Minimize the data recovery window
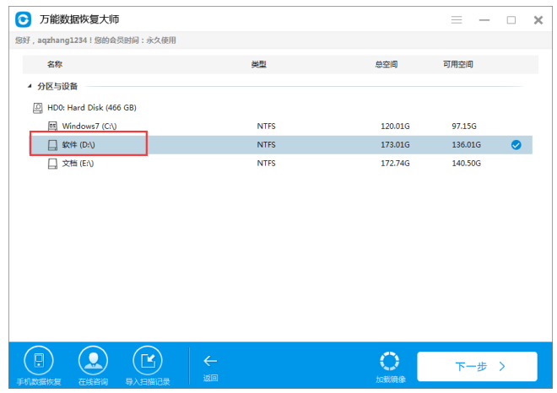Screen dimensions: 557x393 point(484,20)
